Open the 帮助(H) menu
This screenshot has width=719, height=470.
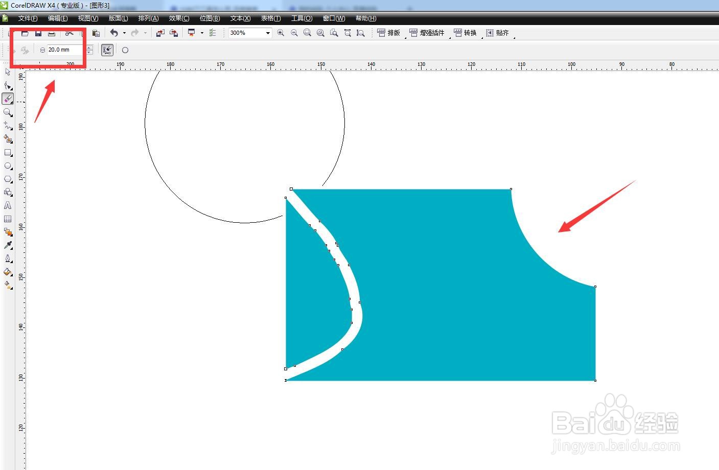(x=366, y=18)
